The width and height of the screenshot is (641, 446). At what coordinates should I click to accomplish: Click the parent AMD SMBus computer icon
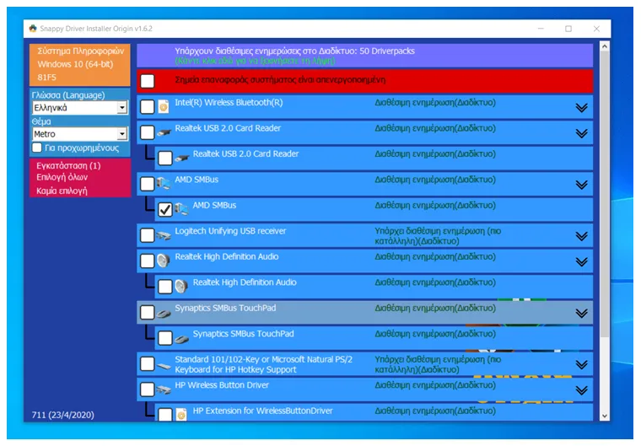(164, 184)
